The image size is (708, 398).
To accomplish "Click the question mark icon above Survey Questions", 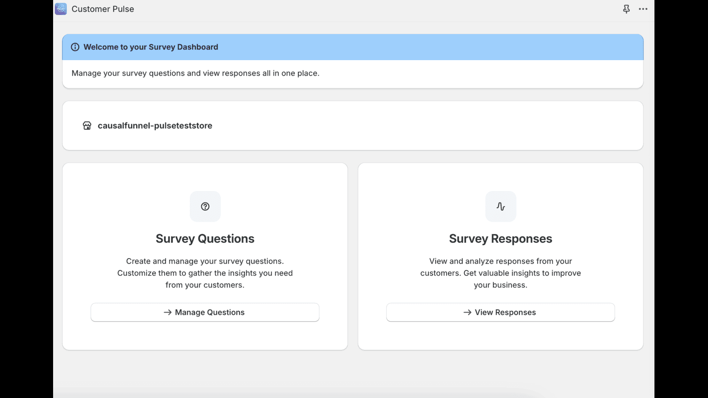I will (205, 207).
